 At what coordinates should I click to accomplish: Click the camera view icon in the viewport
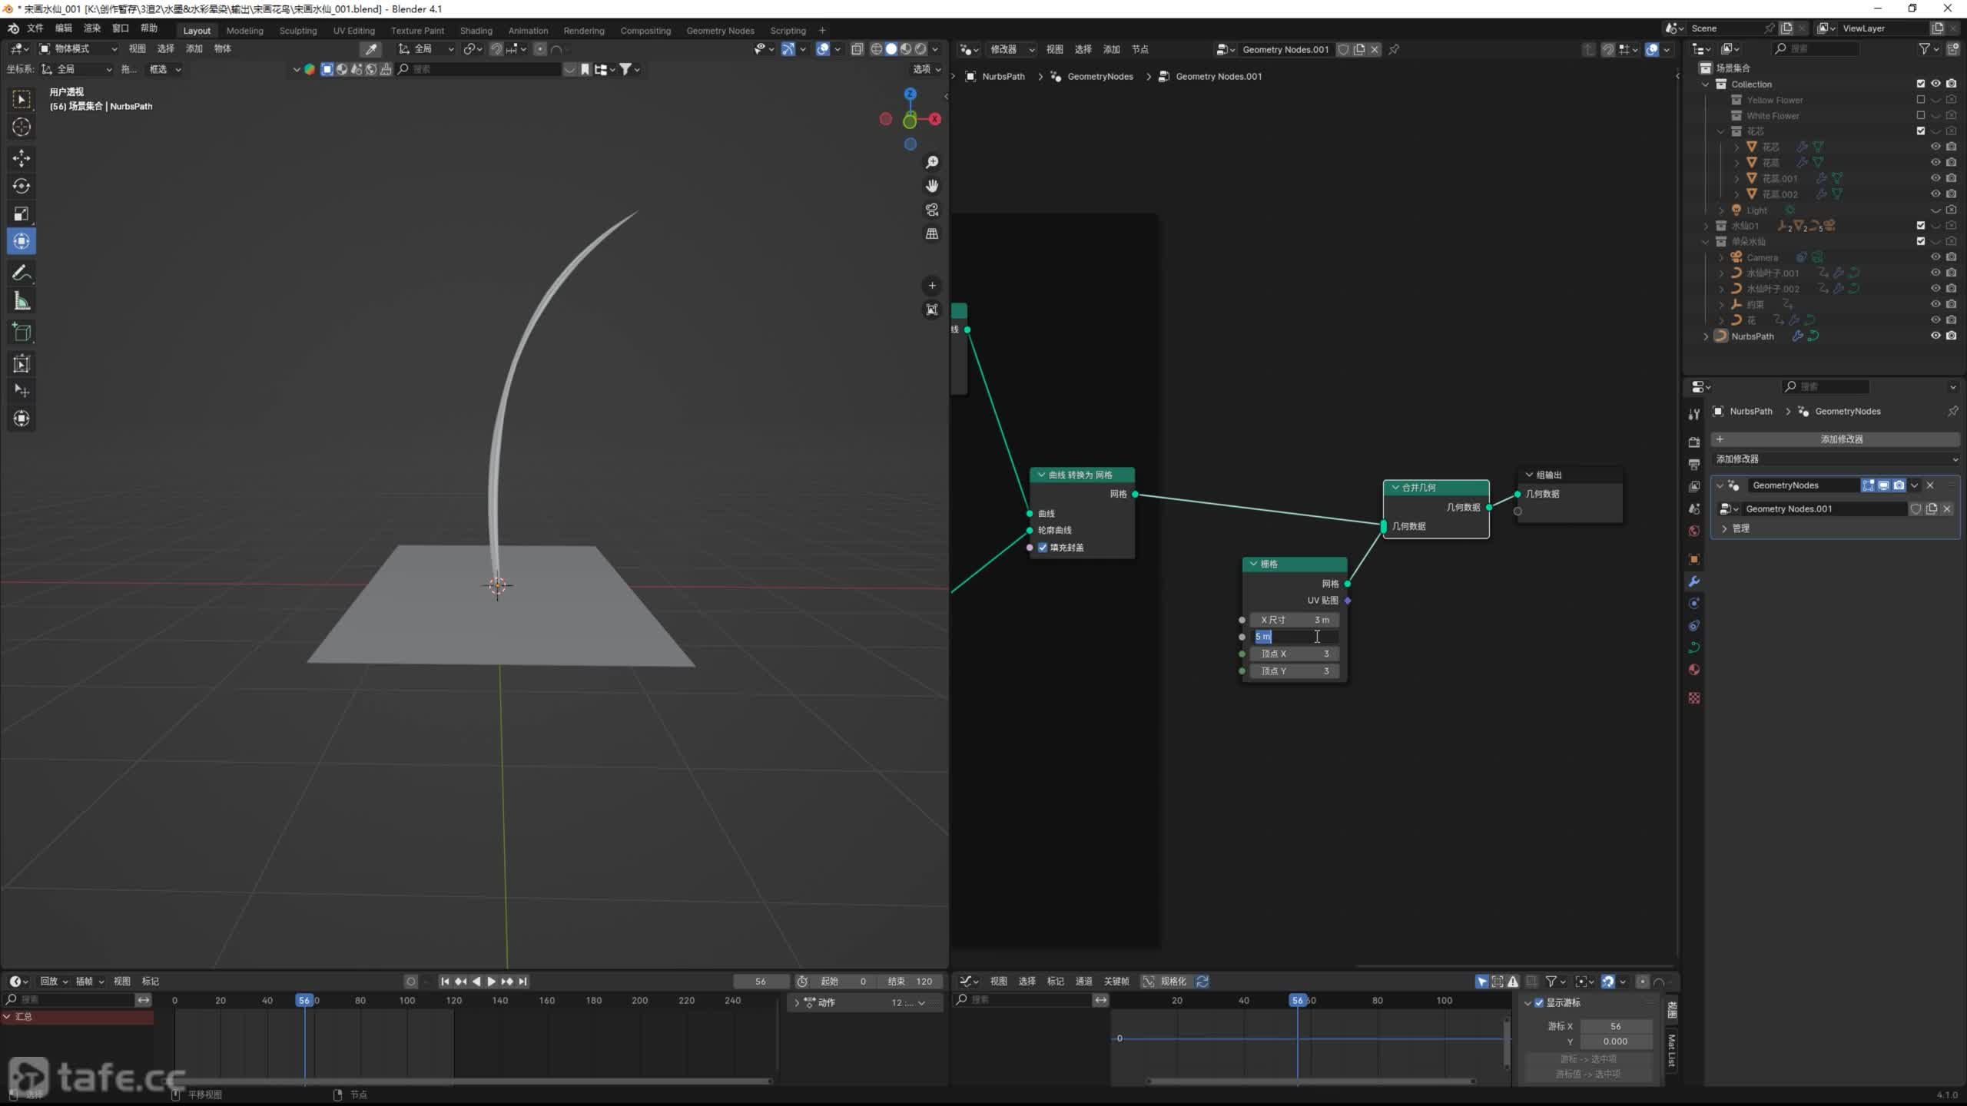click(x=932, y=210)
